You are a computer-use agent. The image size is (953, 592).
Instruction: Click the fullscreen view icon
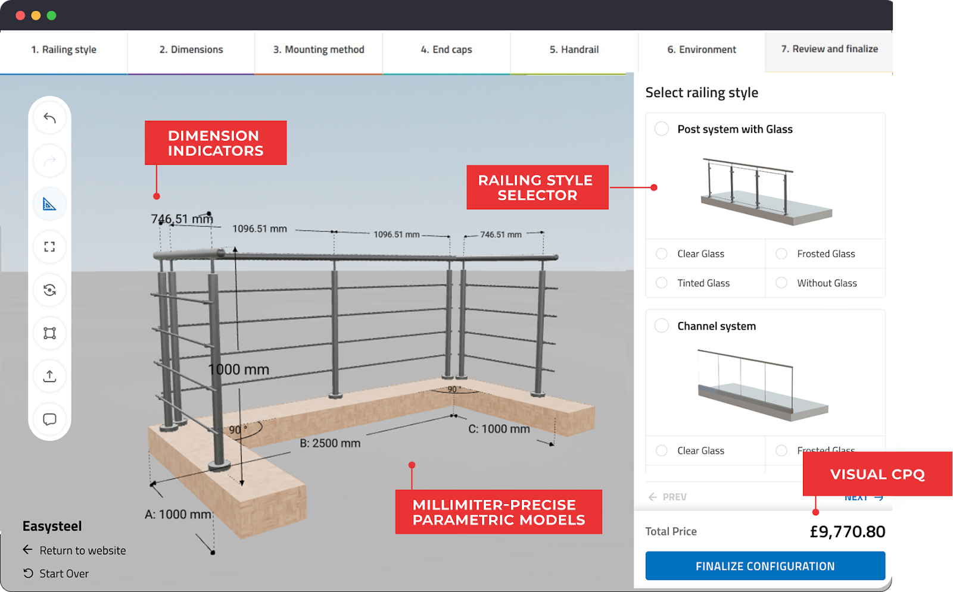[x=50, y=247]
